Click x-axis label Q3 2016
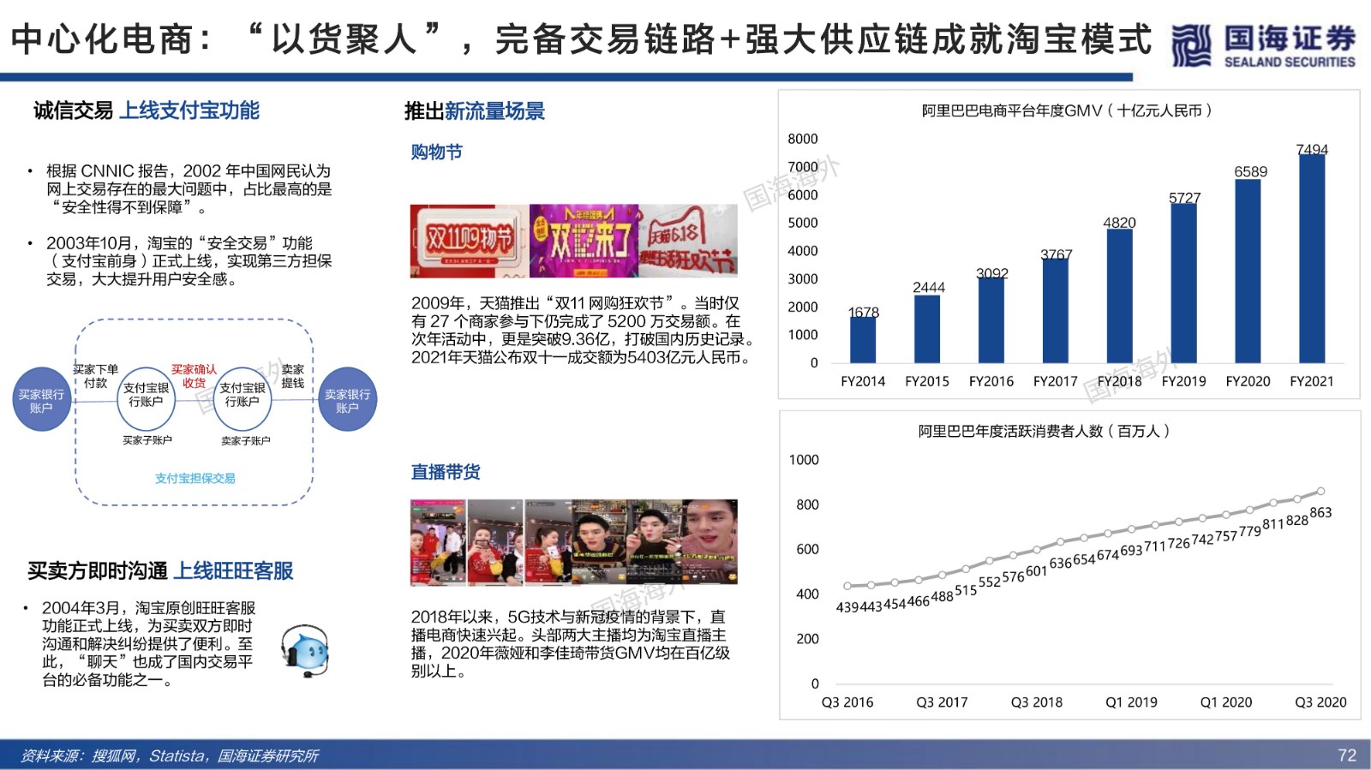 [x=847, y=702]
